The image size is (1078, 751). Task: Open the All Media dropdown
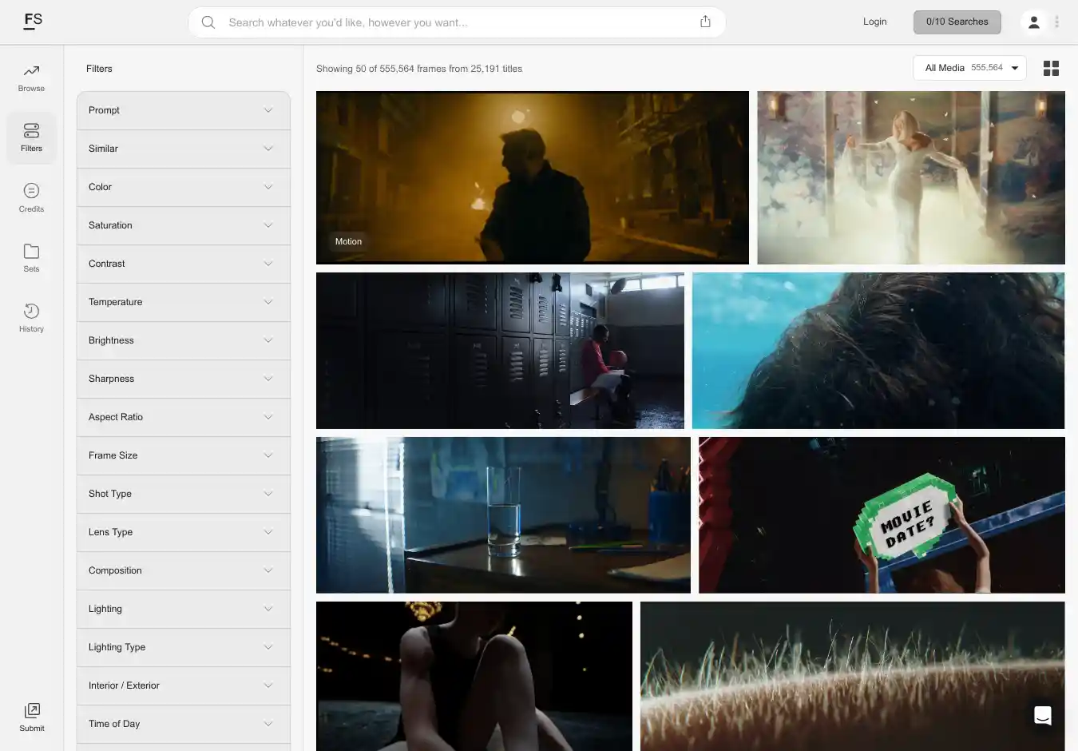click(969, 68)
